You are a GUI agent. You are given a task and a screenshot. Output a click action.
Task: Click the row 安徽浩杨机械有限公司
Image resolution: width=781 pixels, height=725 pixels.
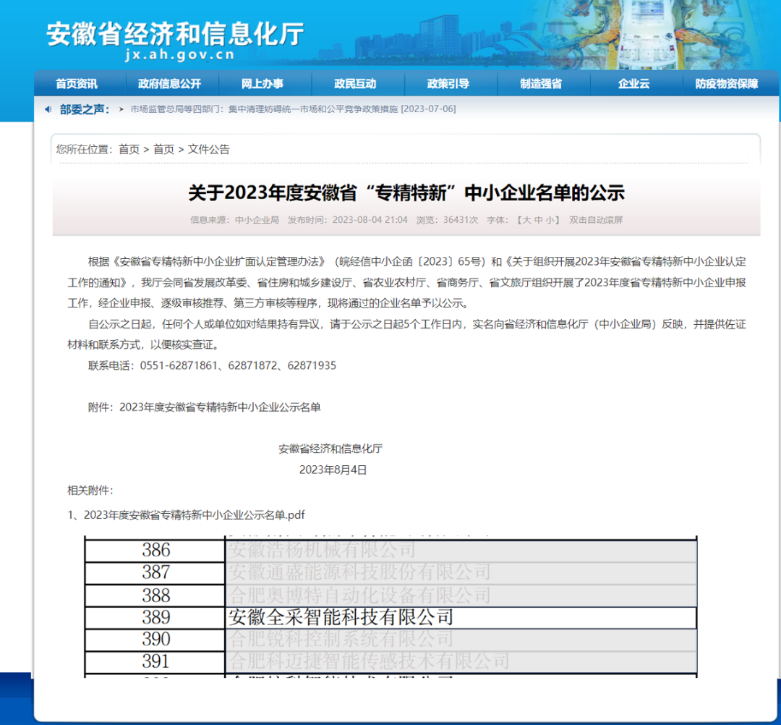point(461,550)
